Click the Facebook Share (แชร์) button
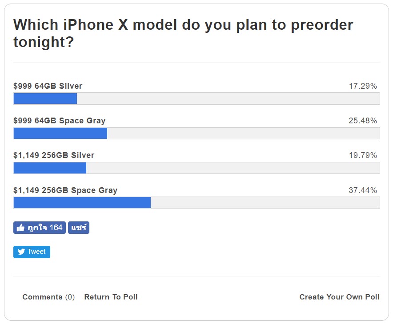The height and width of the screenshot is (323, 393). coord(78,227)
